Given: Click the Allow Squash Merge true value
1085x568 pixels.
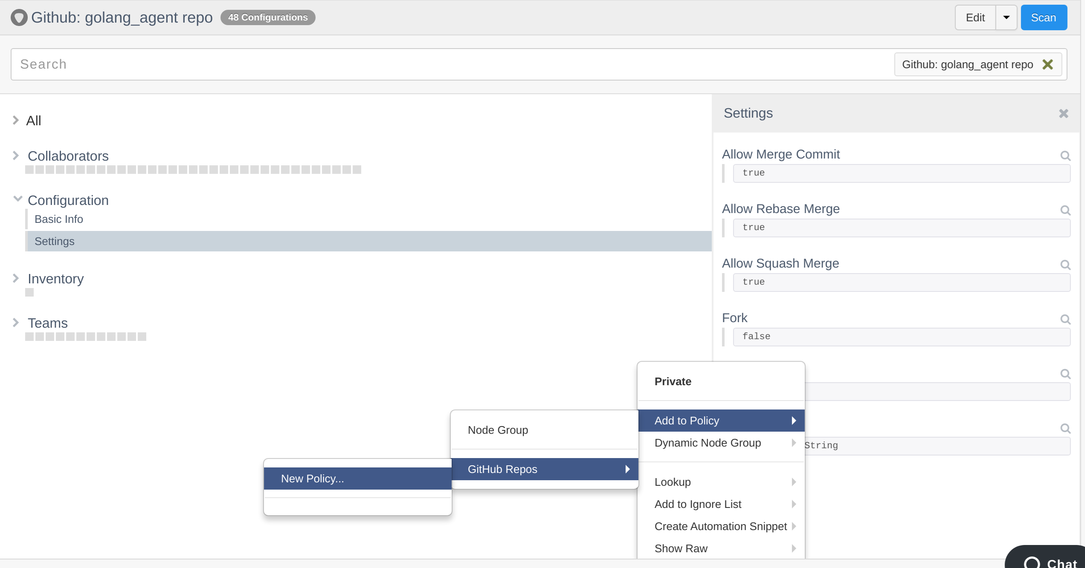Looking at the screenshot, I should tap(901, 282).
